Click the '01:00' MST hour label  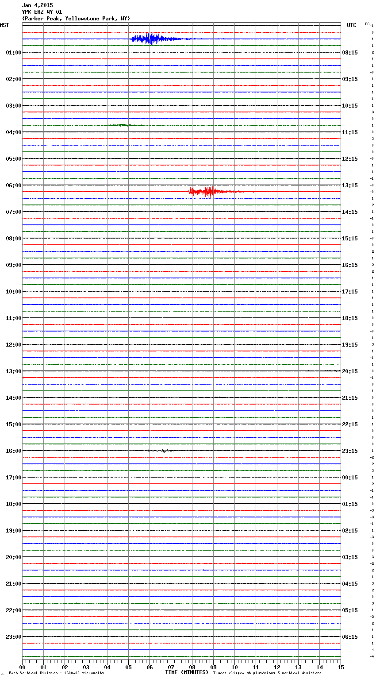[13, 53]
